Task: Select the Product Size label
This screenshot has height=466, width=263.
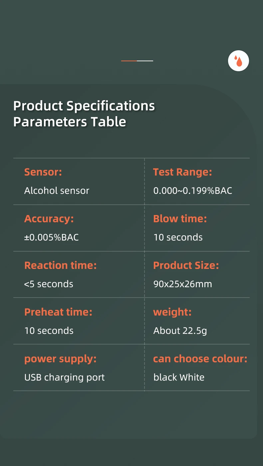Action: pos(186,265)
